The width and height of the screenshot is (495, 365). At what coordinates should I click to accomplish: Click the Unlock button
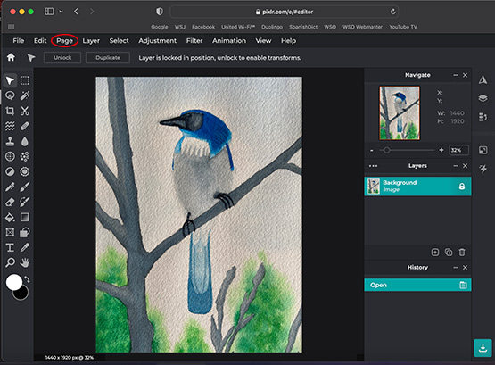coord(62,58)
